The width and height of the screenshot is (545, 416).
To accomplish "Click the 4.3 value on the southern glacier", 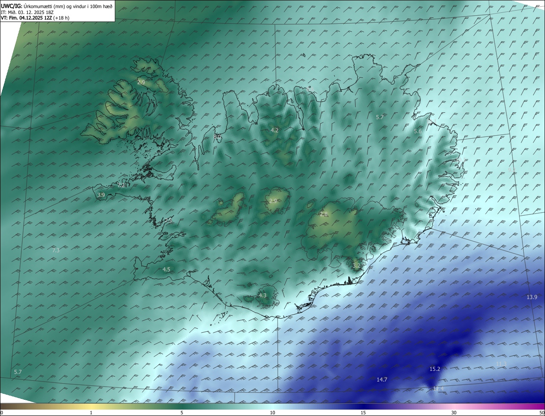I will (263, 295).
